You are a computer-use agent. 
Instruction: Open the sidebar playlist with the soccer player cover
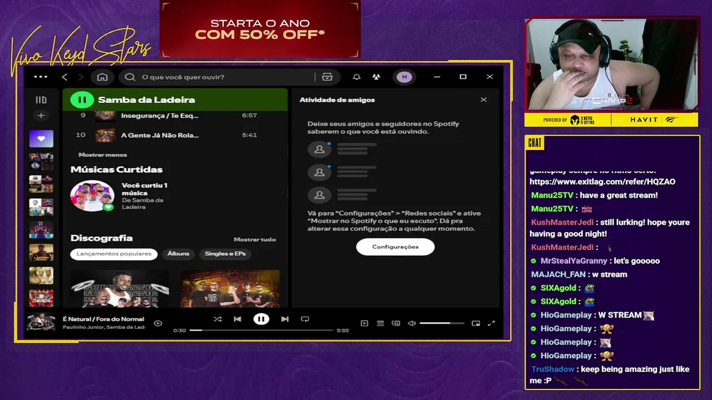pos(41,229)
